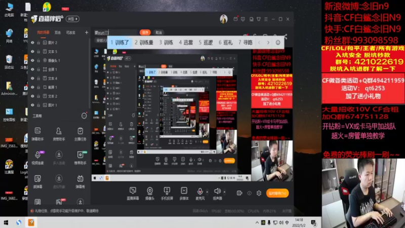Lock the 全屏 1 source
Viewport: 405px width, 228px height.
(38, 69)
